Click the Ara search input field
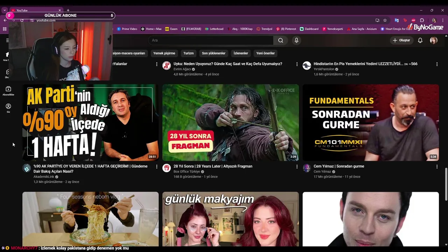448x252 pixels. pos(211,40)
